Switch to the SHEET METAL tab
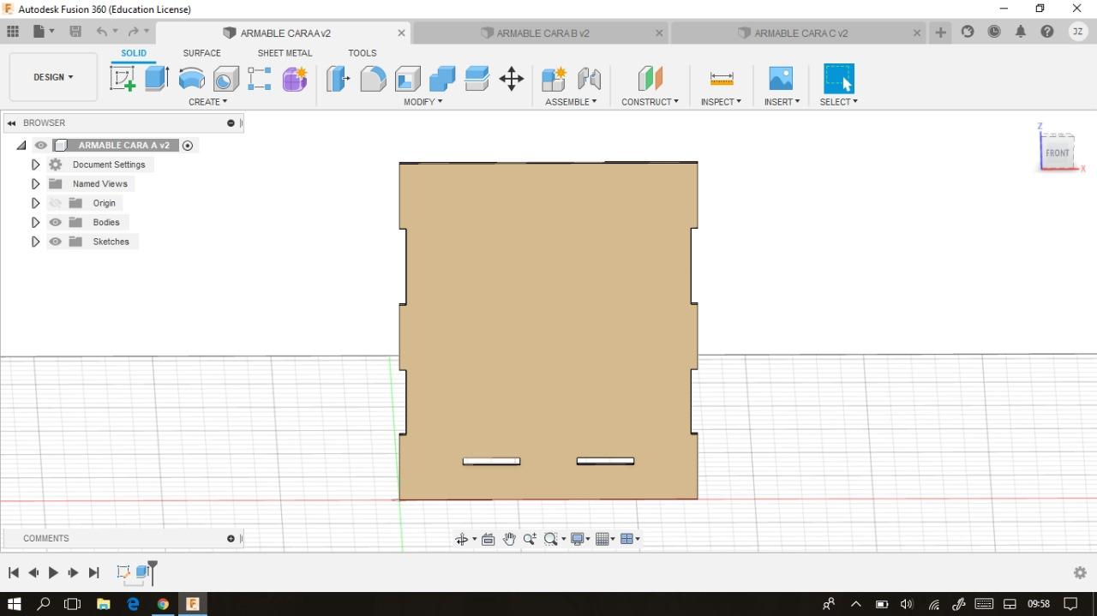 click(285, 53)
